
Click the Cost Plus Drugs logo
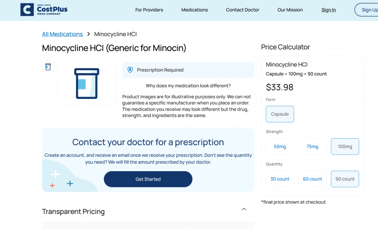44,10
